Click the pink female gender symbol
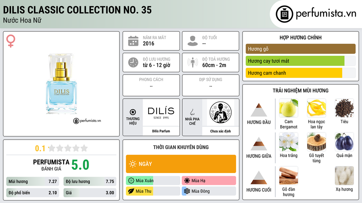Screen dimensions: 362x203 11,41
